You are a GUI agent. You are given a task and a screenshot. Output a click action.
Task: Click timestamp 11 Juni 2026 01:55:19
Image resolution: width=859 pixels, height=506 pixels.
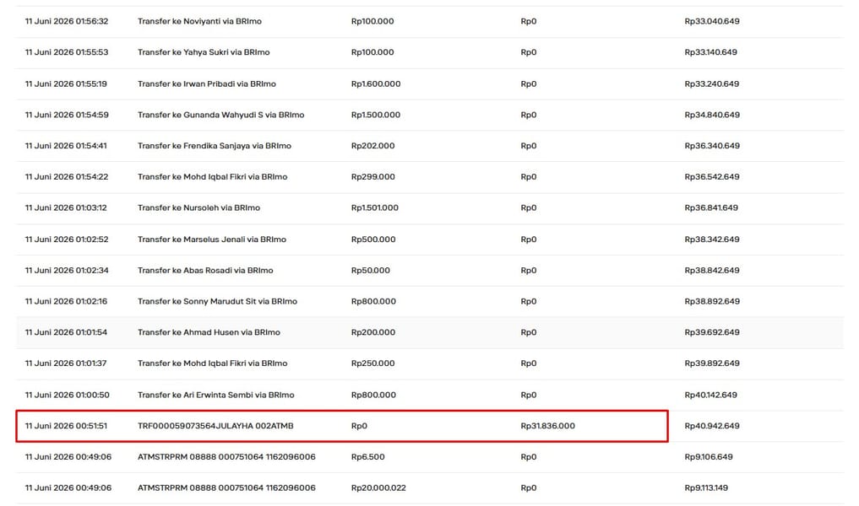[66, 83]
